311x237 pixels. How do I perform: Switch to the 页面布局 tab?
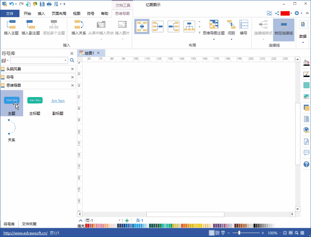(x=59, y=13)
